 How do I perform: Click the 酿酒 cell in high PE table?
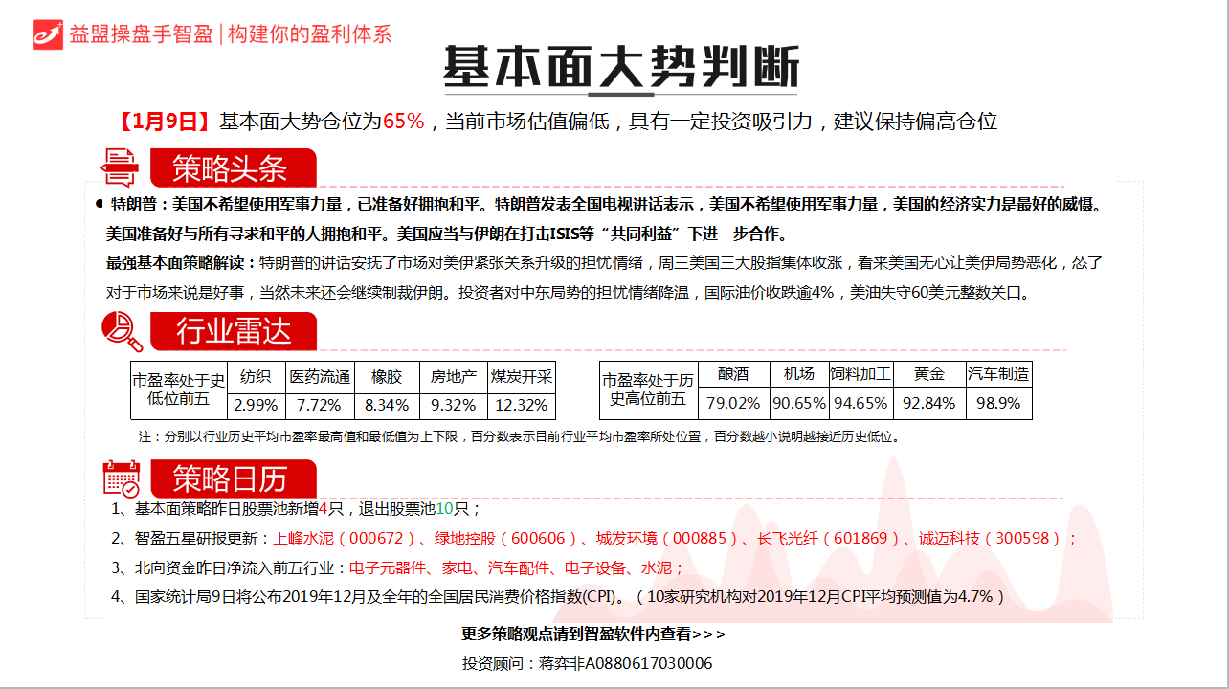(x=733, y=374)
